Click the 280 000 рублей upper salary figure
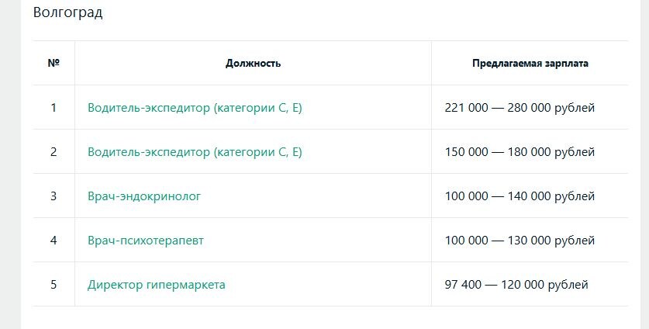Screen dimensions: 649x329 coord(551,108)
